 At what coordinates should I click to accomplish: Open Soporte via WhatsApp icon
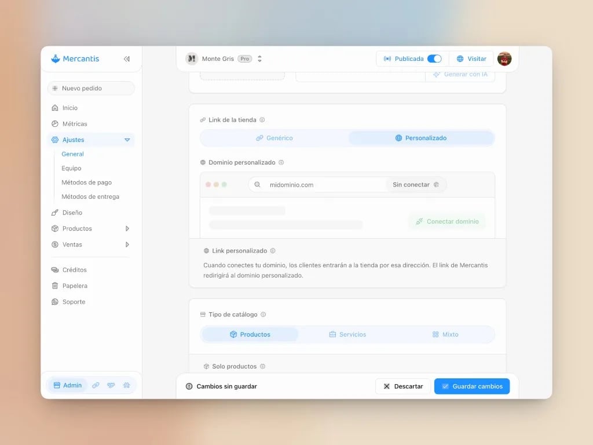55,301
